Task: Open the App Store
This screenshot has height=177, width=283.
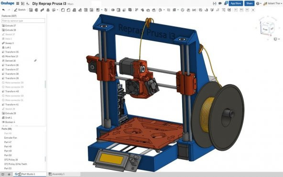Action: (x=236, y=3)
